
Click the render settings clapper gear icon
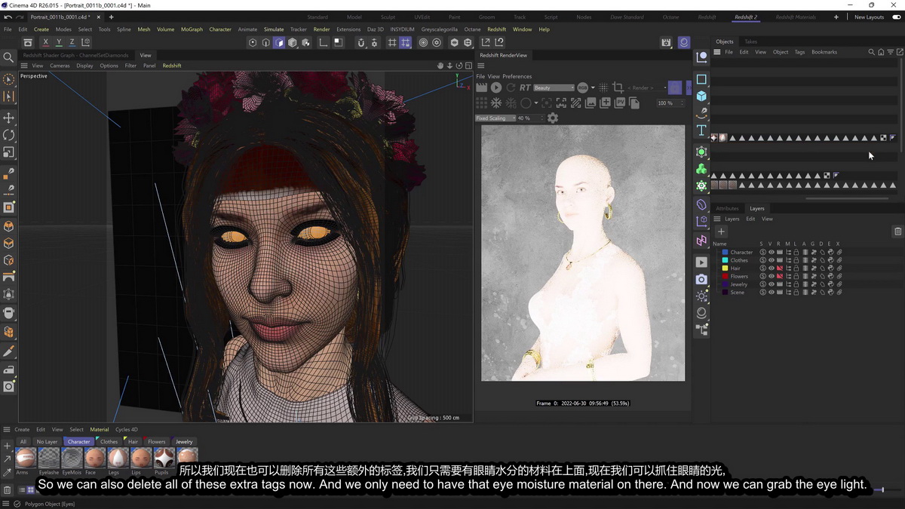[666, 43]
